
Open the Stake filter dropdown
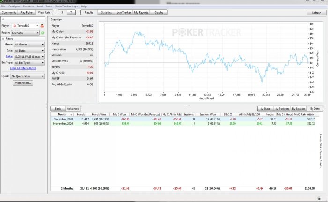[29, 57]
